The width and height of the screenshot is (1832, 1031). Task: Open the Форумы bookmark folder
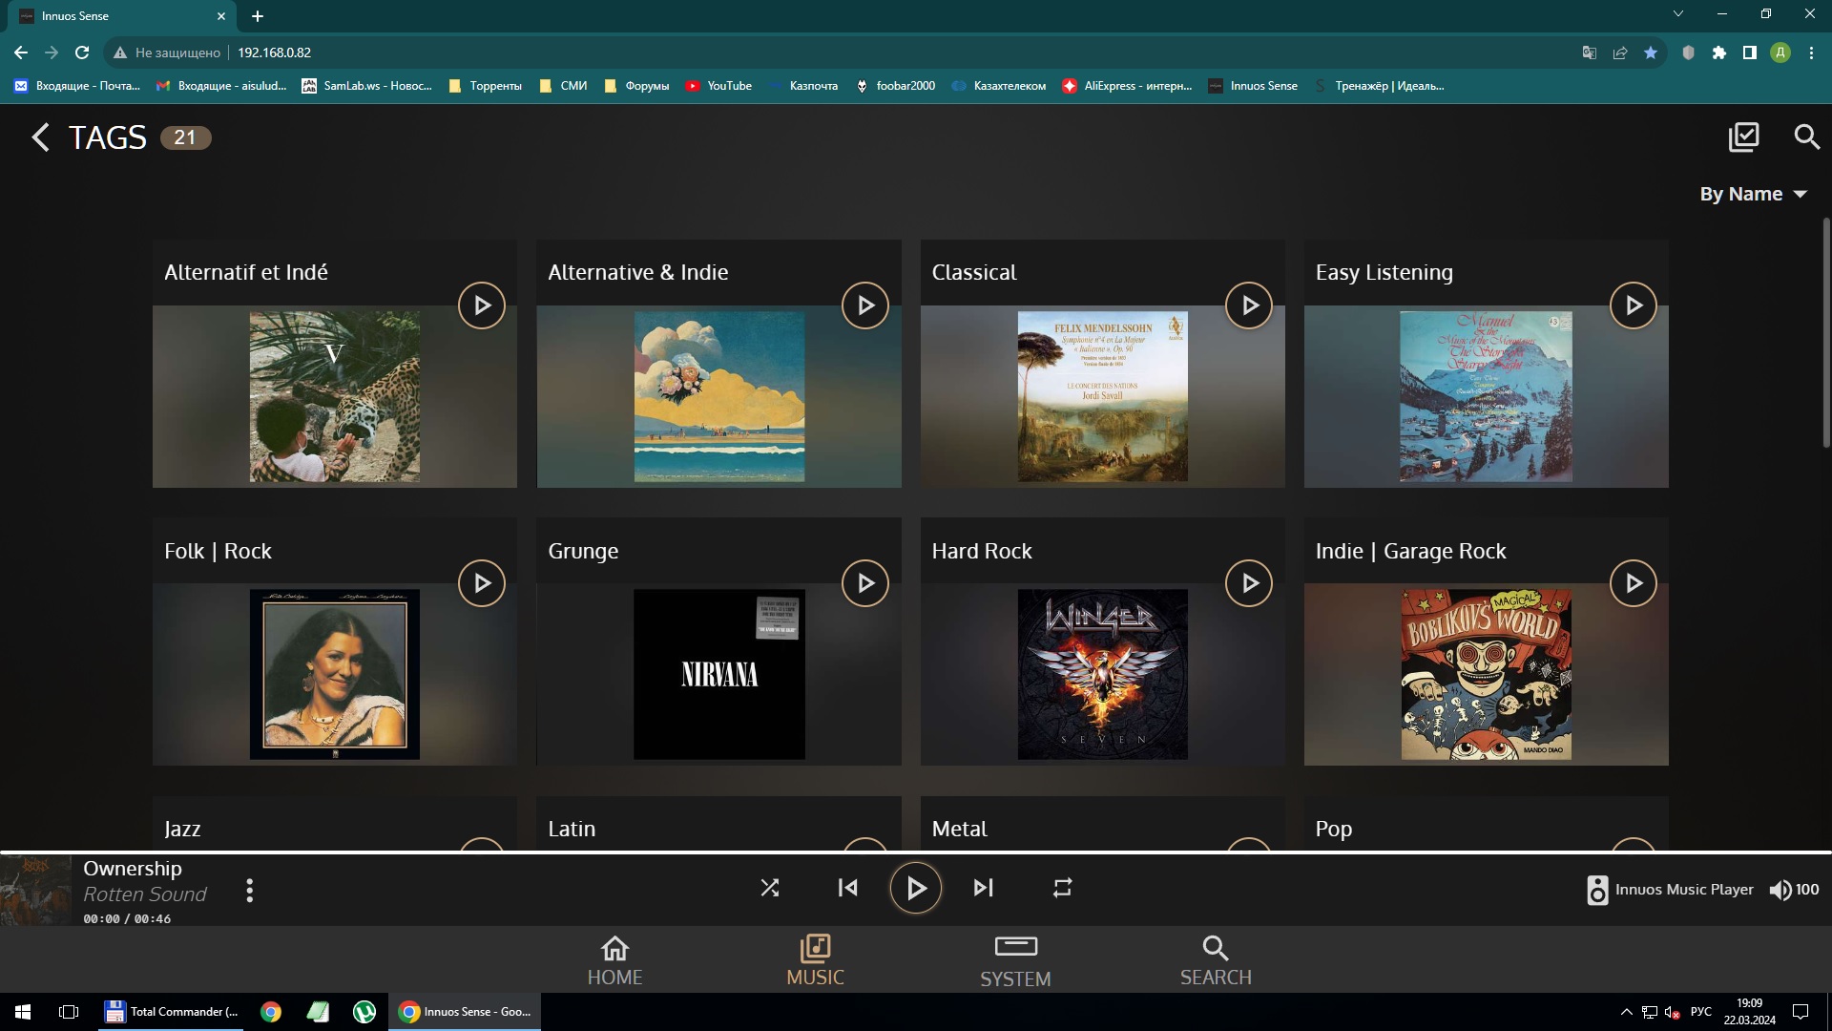(x=636, y=86)
